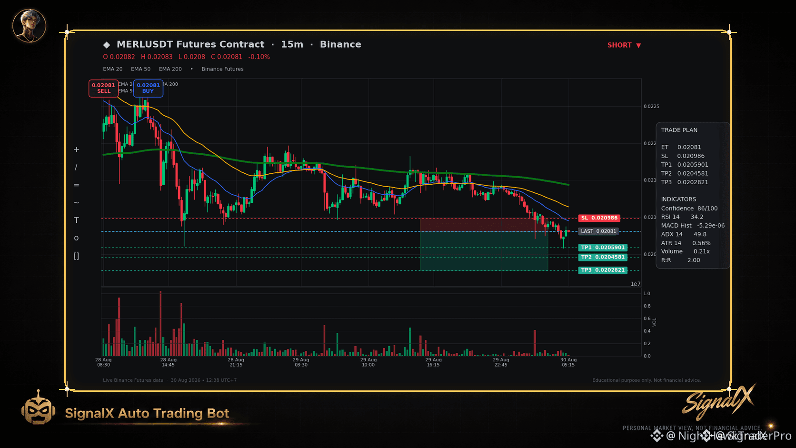Click the RSI 14 value 34.2 row
Viewport: 796px width, 448px height.
(682, 217)
